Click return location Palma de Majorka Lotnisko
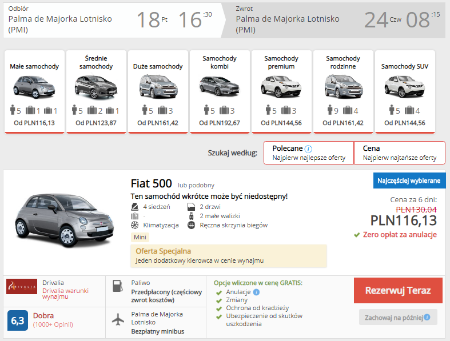Image resolution: width=450 pixels, height=341 pixels. (288, 24)
